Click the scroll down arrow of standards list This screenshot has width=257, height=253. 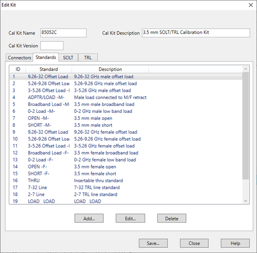coord(245,201)
